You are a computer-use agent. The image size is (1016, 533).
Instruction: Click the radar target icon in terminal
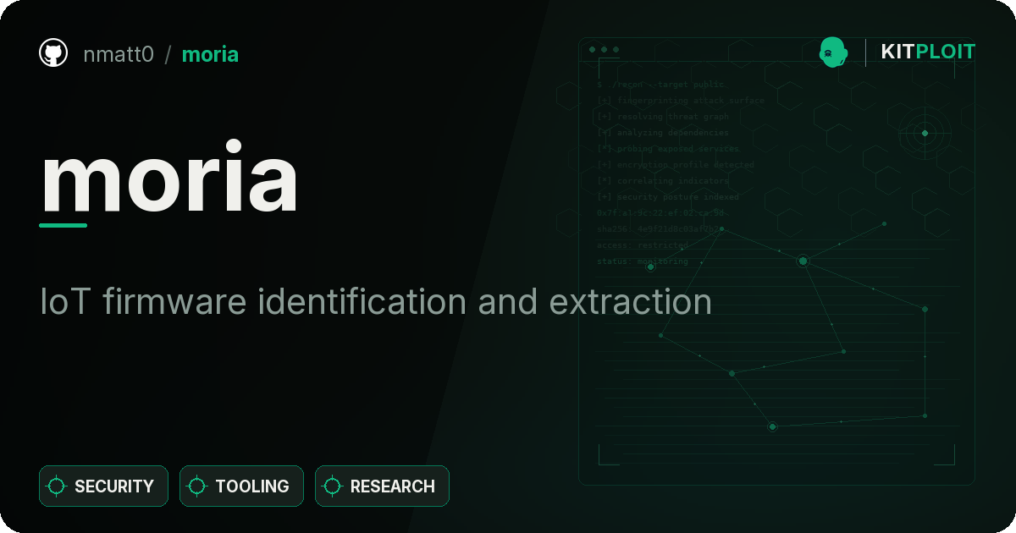pos(925,133)
